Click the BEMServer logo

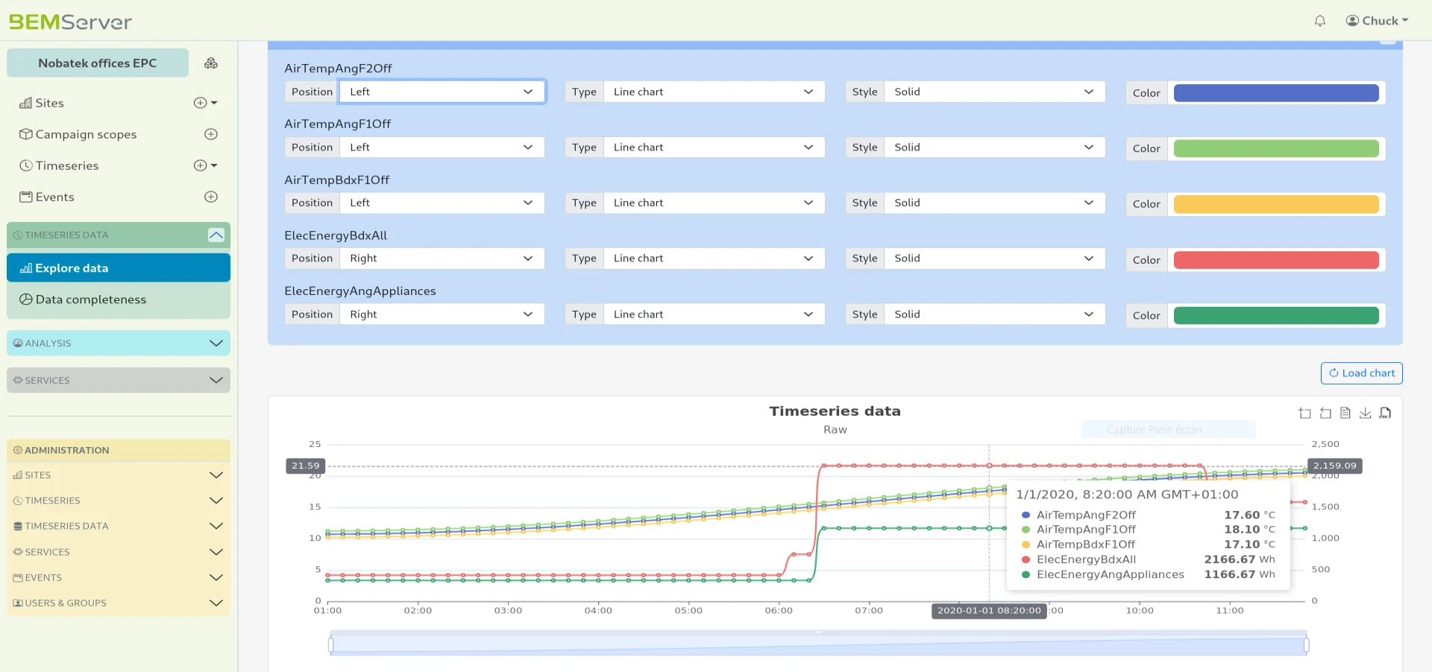point(70,22)
